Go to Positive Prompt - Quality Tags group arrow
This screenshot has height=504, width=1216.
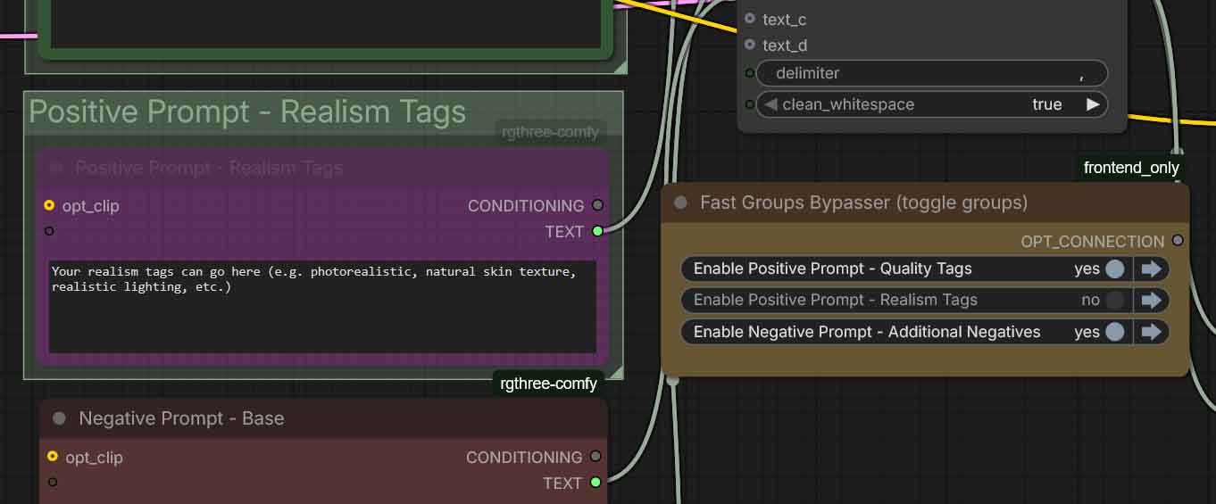[1151, 269]
